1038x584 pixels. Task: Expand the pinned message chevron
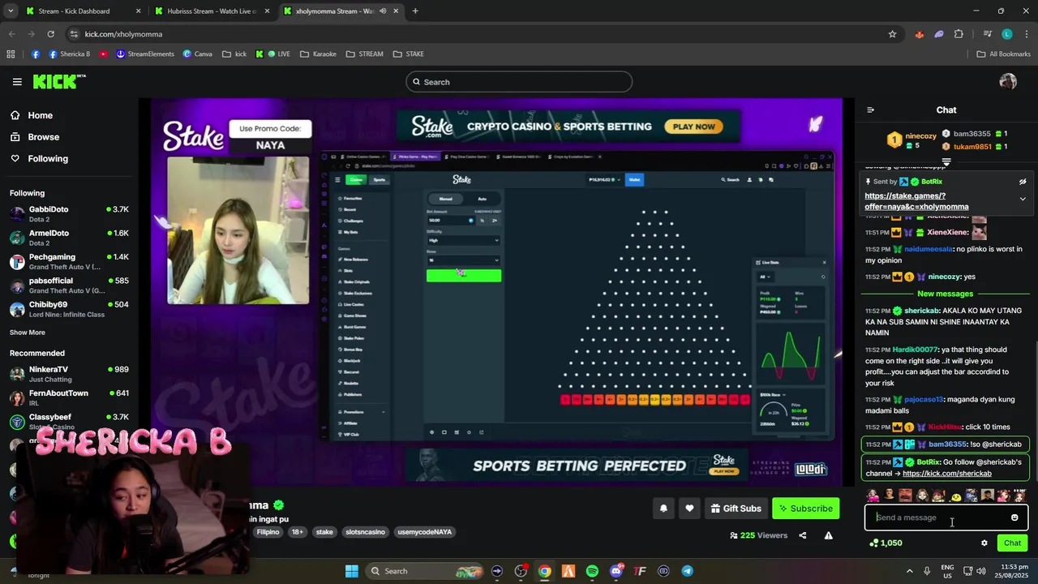click(1023, 199)
